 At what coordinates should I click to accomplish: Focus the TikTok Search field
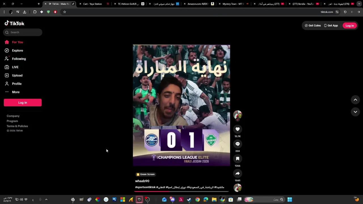[23, 32]
